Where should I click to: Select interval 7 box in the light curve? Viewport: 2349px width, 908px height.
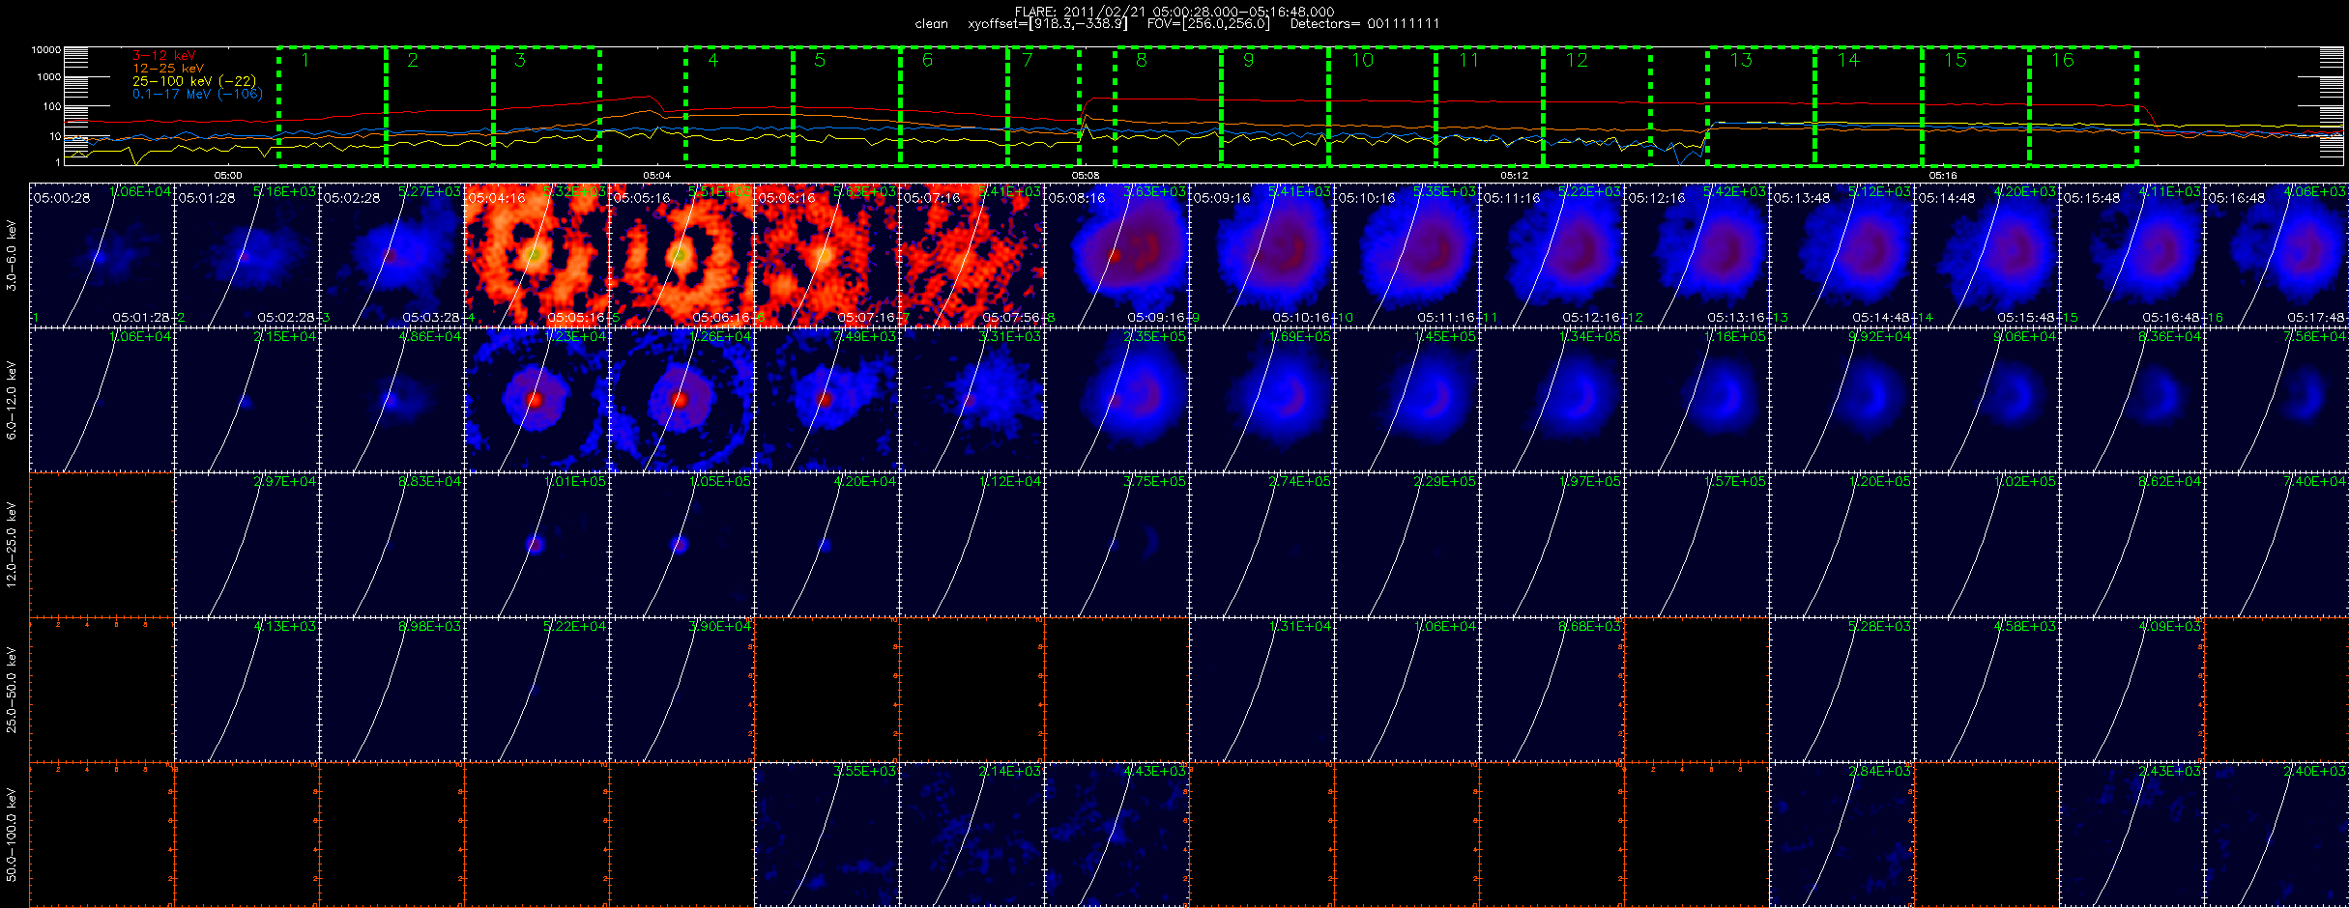(x=1044, y=106)
